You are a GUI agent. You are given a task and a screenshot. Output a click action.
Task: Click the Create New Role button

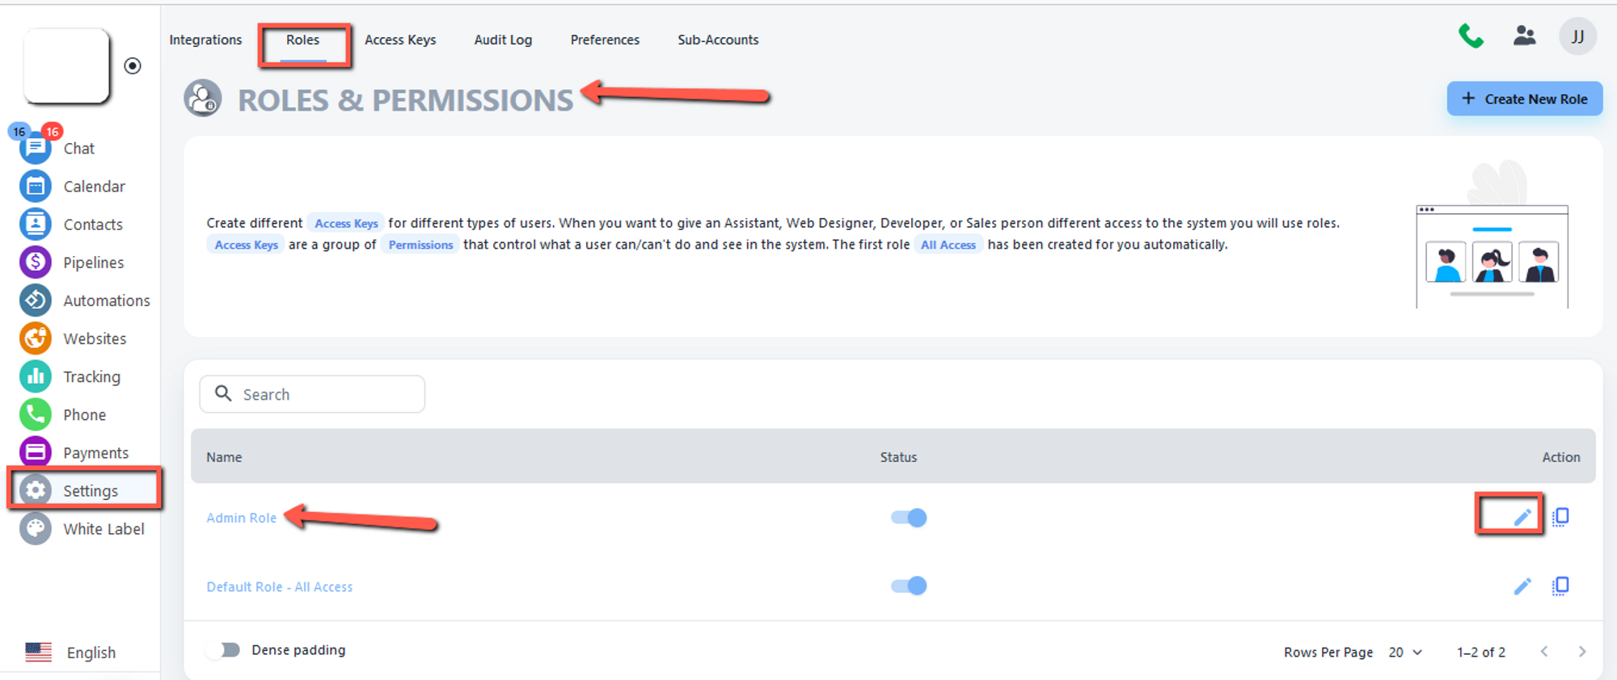(x=1524, y=99)
